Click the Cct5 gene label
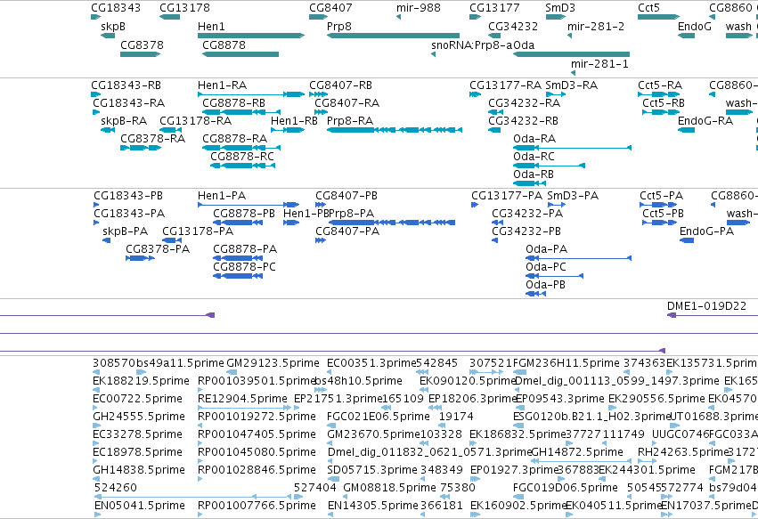 point(648,8)
